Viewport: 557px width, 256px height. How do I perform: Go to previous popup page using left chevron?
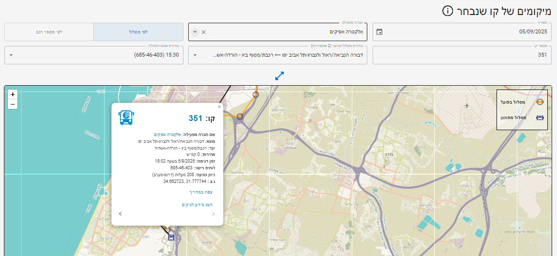[x=120, y=213]
